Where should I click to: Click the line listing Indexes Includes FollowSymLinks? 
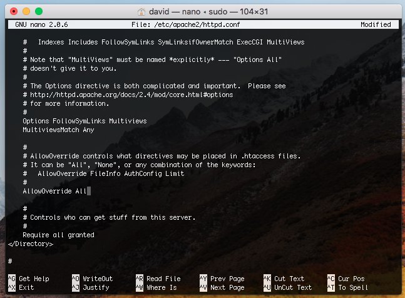pos(164,42)
